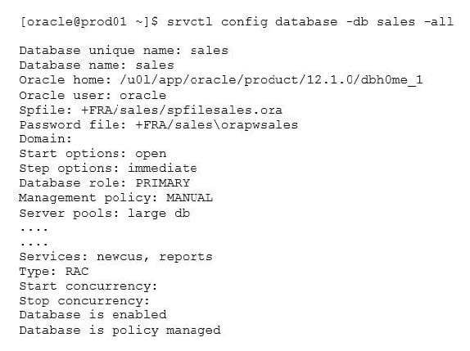470x351 pixels.
Task: Click the Start concurrency: line
Action: (88, 286)
